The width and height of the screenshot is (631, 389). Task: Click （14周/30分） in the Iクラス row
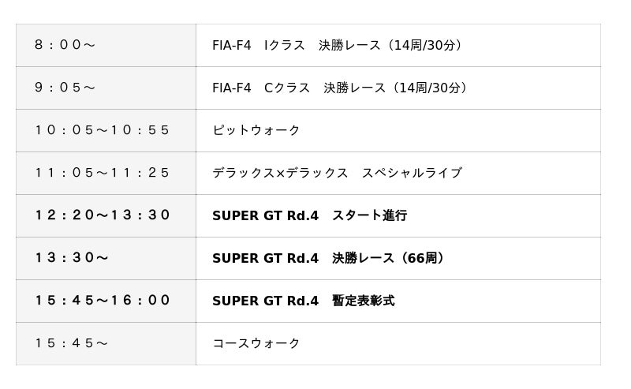click(424, 45)
